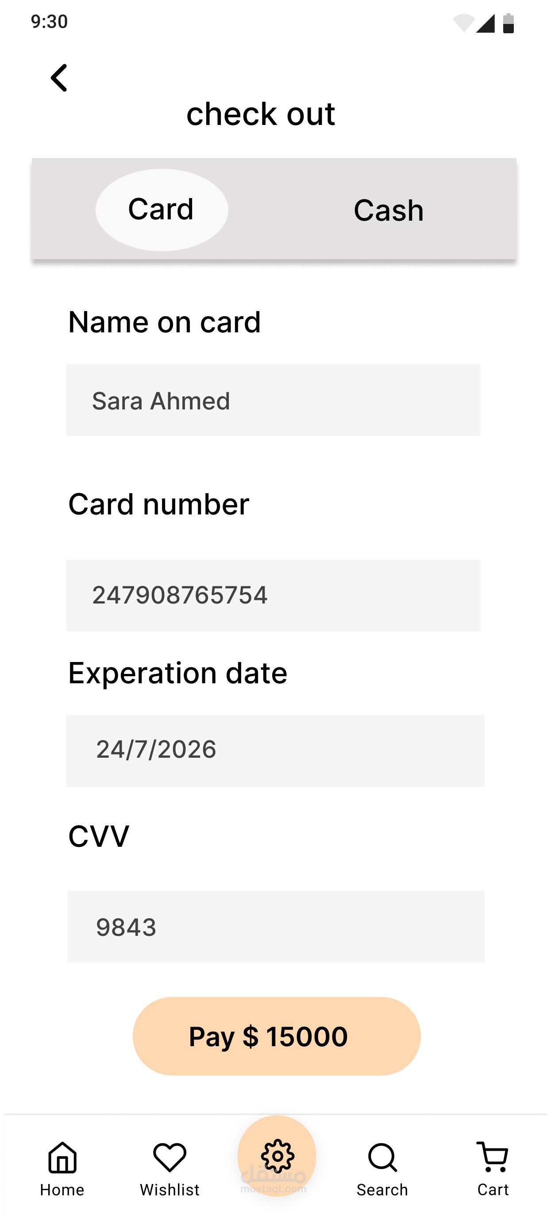Image resolution: width=547 pixels, height=1219 pixels.
Task: Tap the Wi-Fi status icon
Action: [x=463, y=23]
